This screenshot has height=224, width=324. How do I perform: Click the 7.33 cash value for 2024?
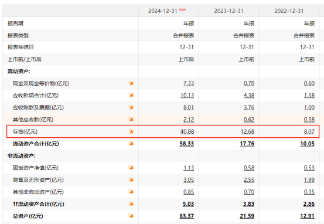pos(189,83)
